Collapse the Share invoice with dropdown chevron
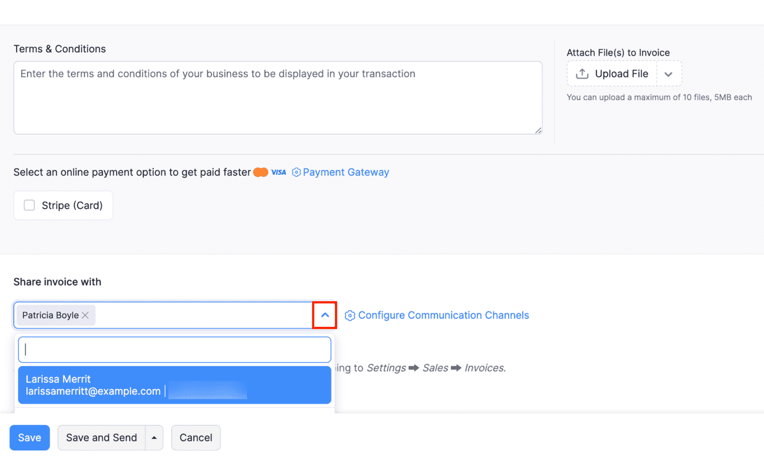This screenshot has width=764, height=461. pos(325,315)
